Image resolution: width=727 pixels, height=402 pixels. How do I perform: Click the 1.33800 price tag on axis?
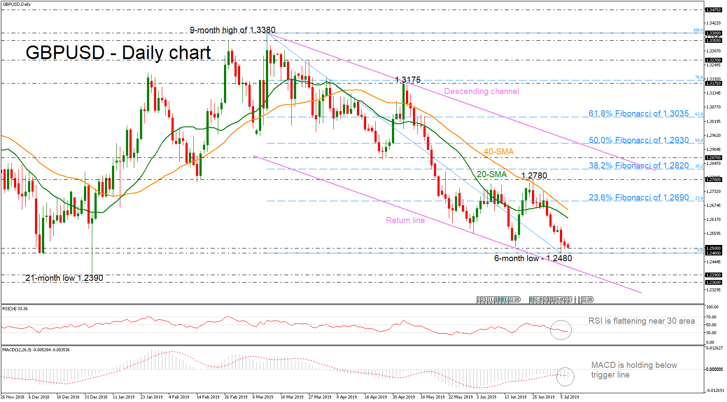713,33
